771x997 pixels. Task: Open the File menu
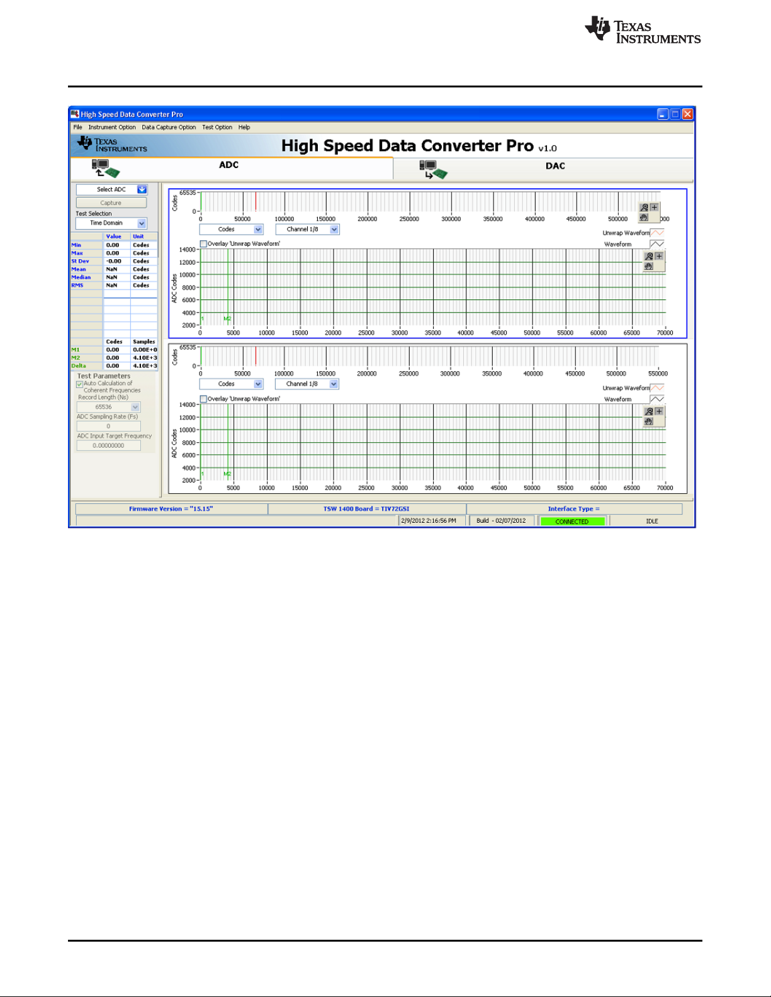78,127
